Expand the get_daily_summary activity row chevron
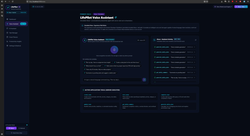The height and width of the screenshot is (136, 250). (x=195, y=73)
